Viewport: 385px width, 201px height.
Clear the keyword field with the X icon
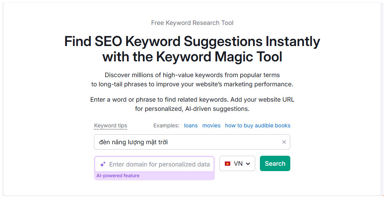click(x=284, y=142)
